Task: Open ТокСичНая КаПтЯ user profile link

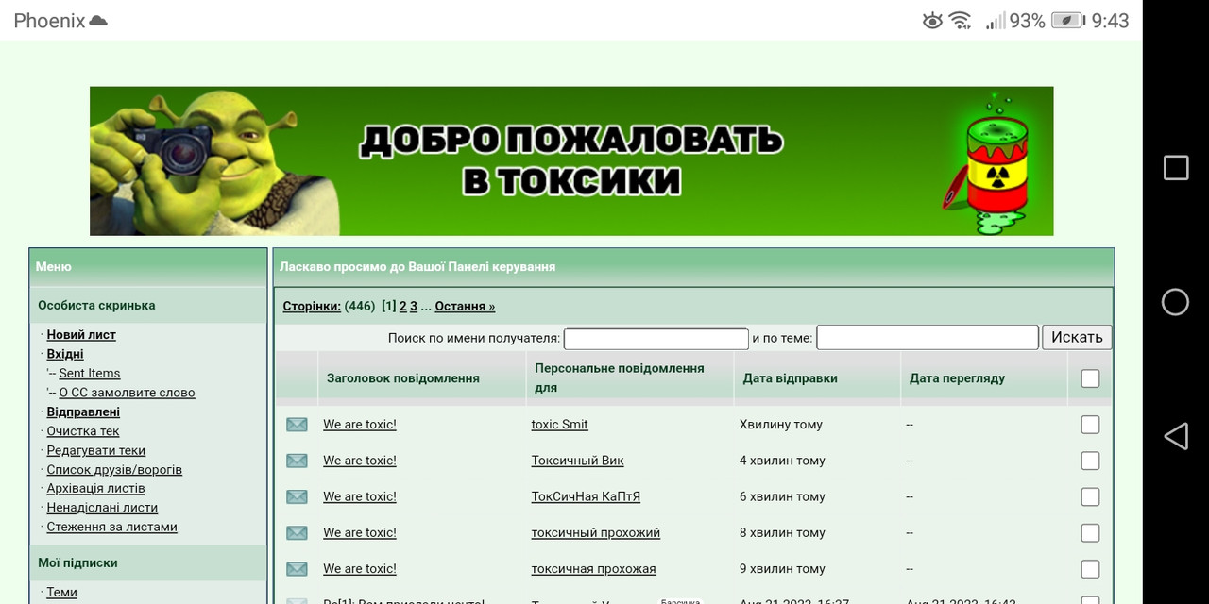Action: 587,496
